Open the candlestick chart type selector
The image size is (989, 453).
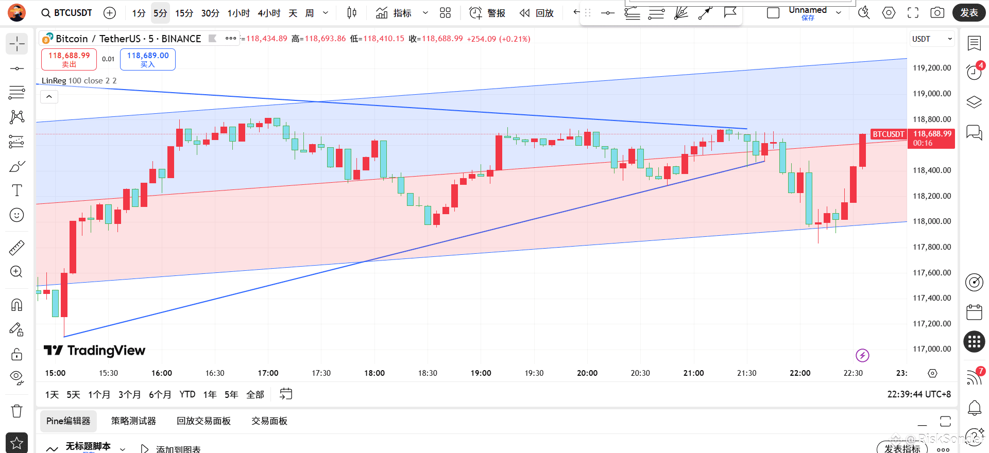[x=352, y=13]
